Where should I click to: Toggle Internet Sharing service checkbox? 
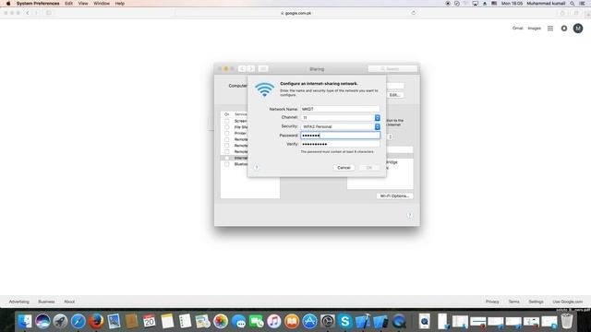click(226, 158)
